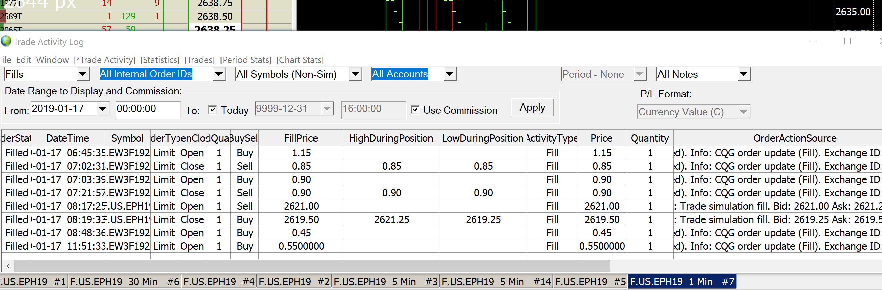
Task: Maximize the Trade Activity Log window
Action: [x=847, y=41]
